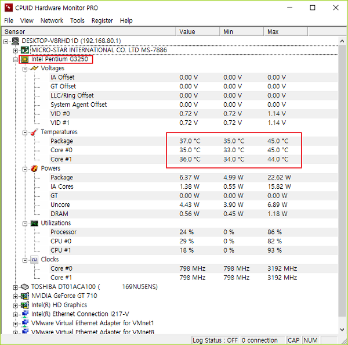The width and height of the screenshot is (348, 345).
Task: Open the Tools menu
Action: (77, 20)
